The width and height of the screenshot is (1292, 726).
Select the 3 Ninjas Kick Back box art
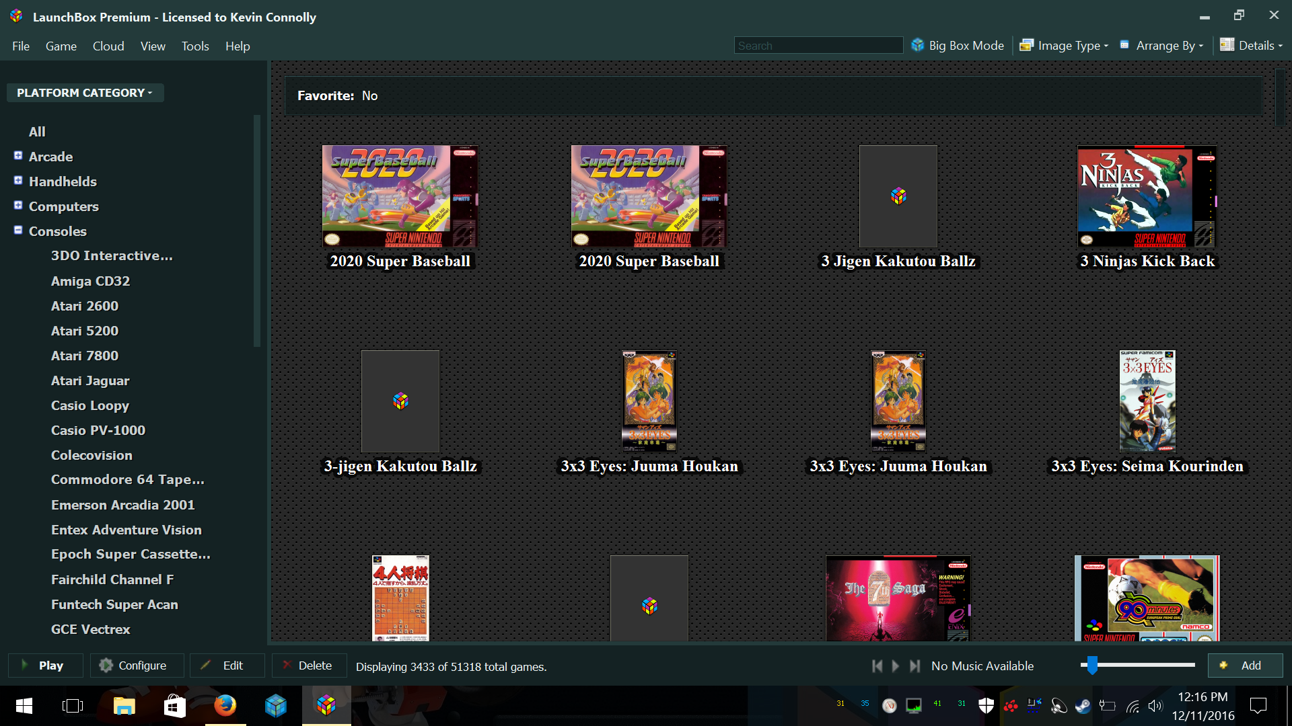(x=1147, y=196)
